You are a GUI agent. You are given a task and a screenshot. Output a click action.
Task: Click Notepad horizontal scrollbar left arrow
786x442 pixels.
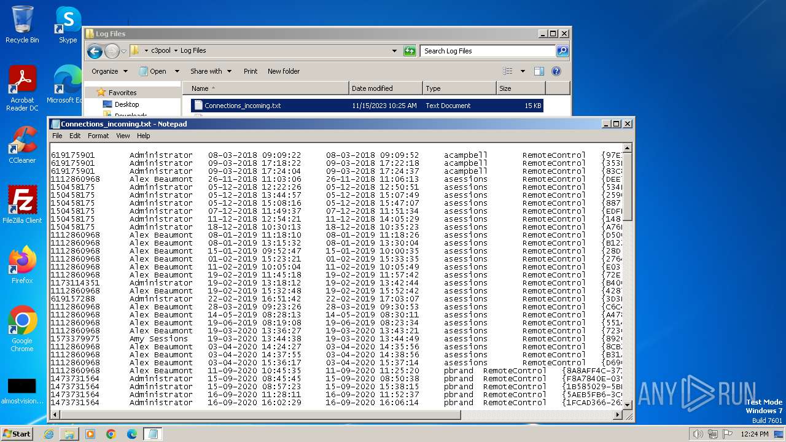[55, 415]
